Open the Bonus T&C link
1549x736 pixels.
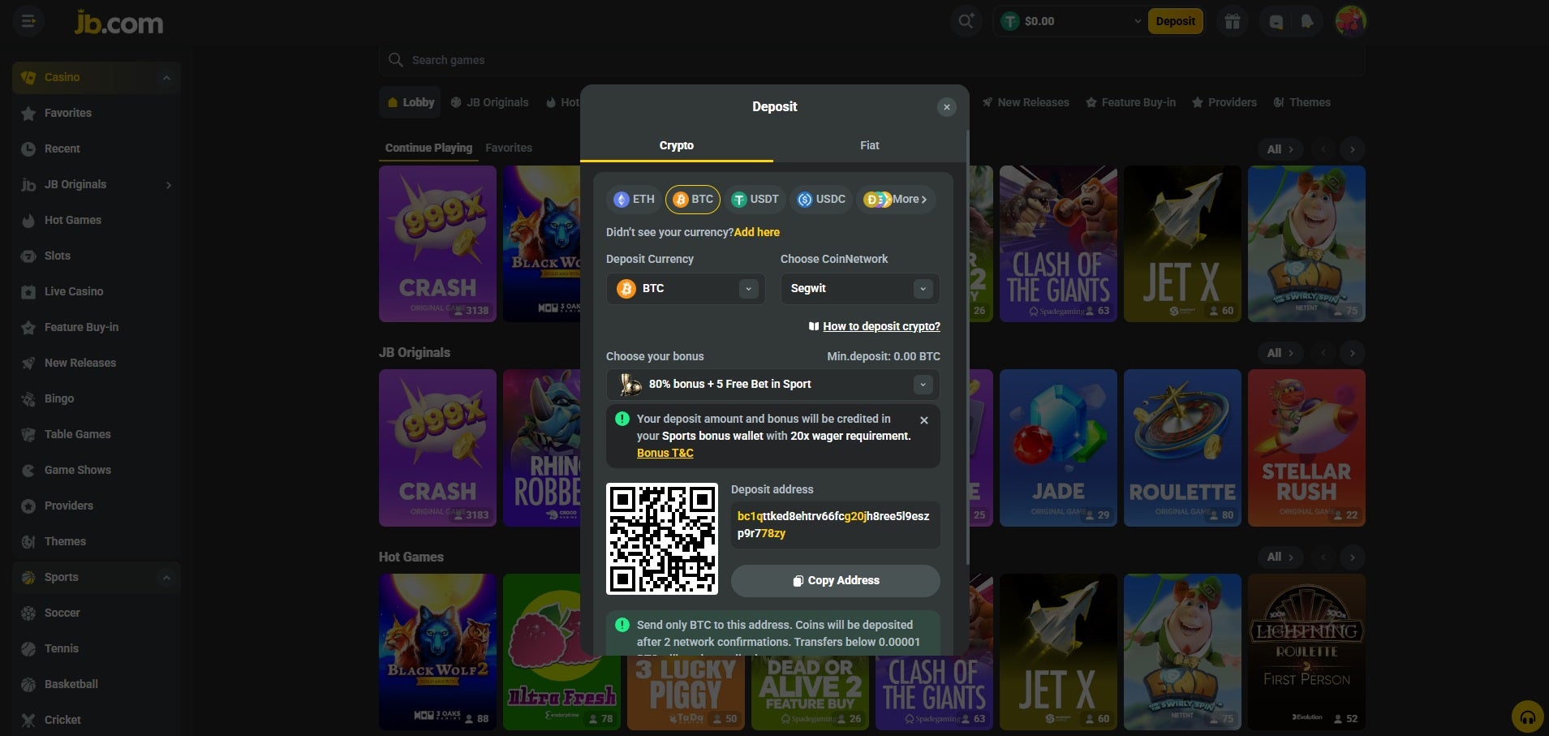click(x=665, y=453)
